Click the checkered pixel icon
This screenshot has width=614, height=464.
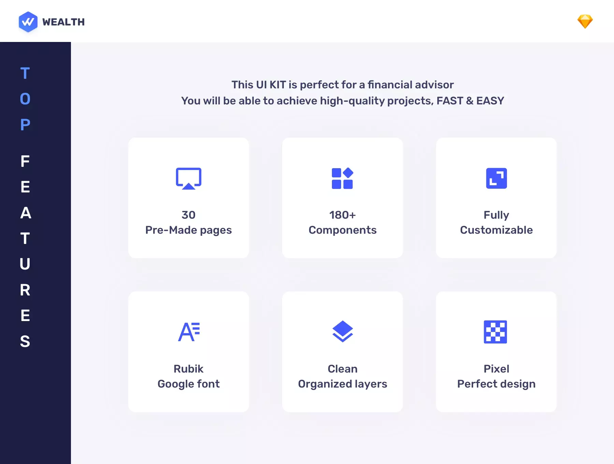point(495,332)
